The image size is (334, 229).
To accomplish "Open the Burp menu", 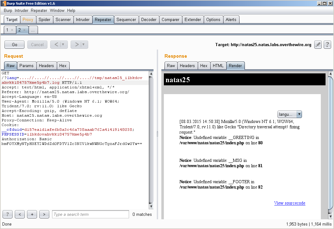I will [x=8, y=10].
